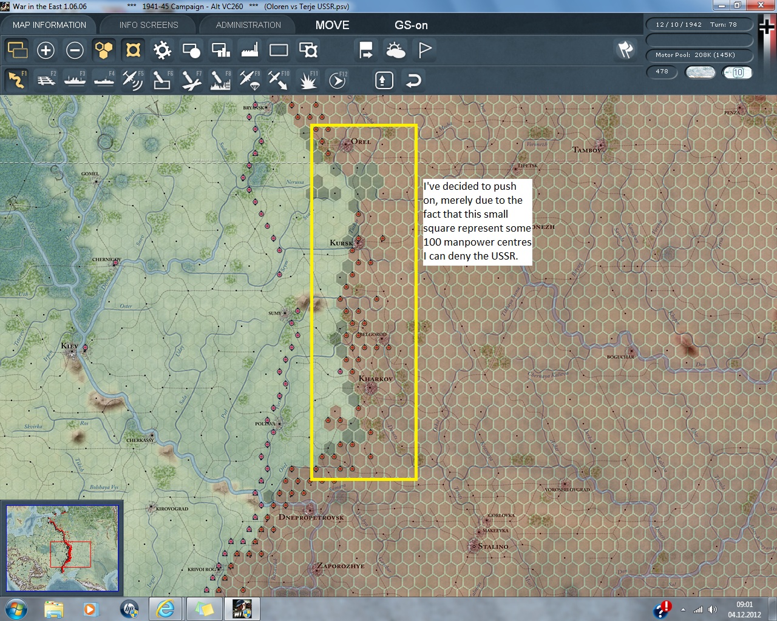Open the MAP INFORMATION tab
777x621 pixels.
pyautogui.click(x=49, y=25)
